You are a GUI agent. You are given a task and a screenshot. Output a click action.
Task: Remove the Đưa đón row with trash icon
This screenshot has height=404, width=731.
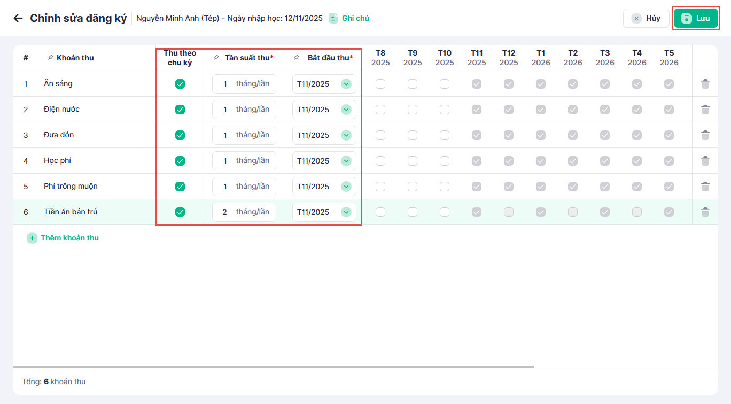pyautogui.click(x=705, y=135)
